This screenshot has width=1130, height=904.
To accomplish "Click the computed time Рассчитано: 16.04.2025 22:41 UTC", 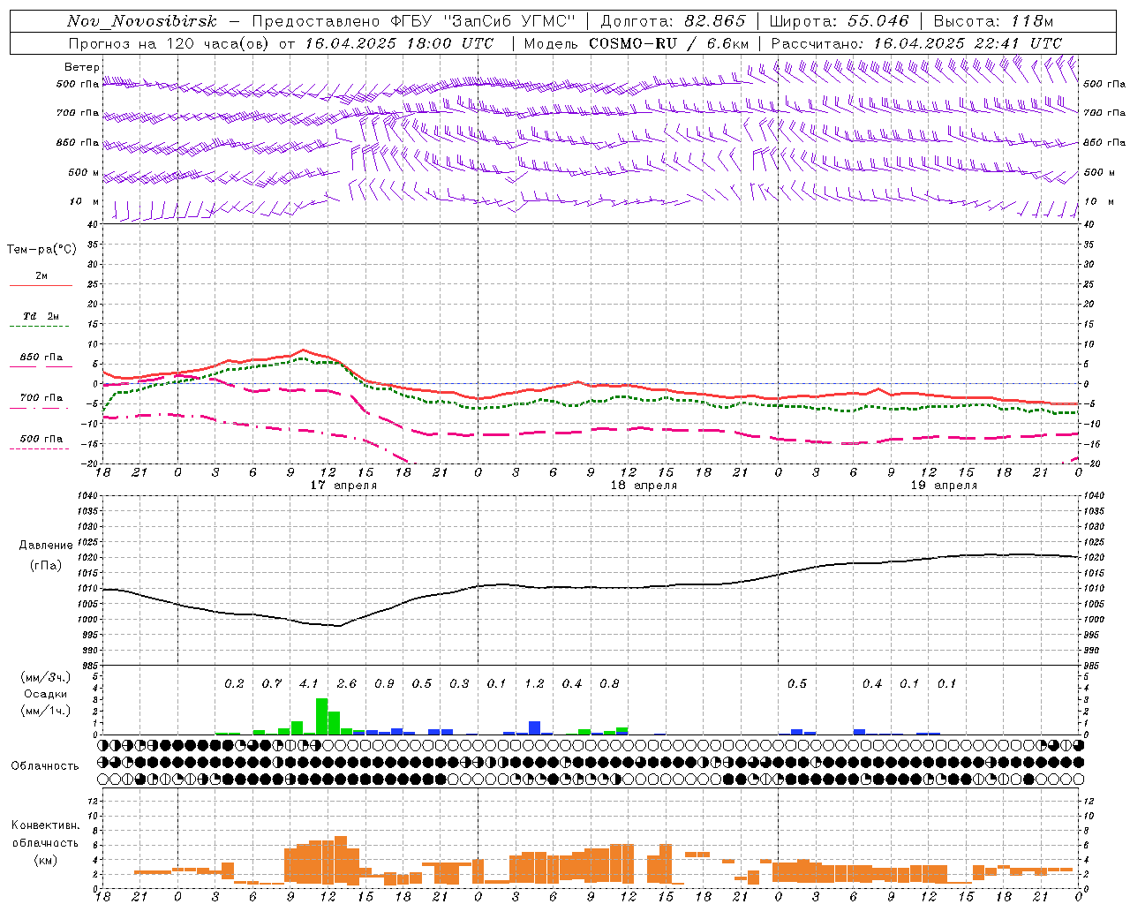I will pos(916,43).
